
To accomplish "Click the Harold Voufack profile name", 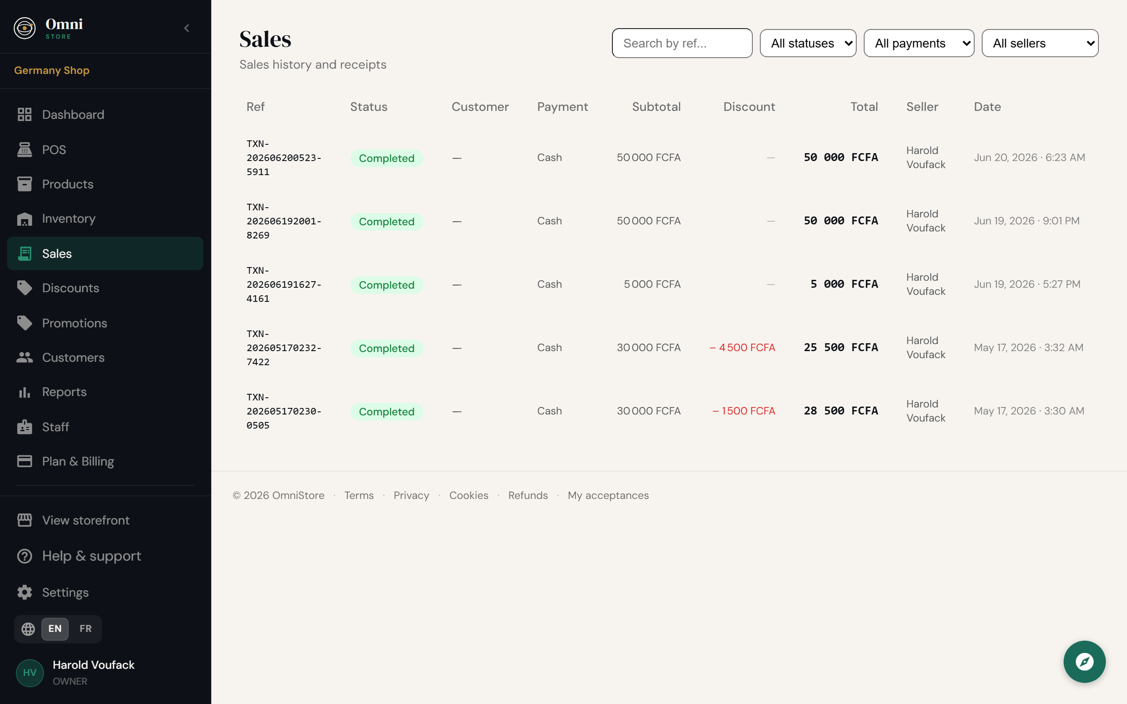I will click(x=94, y=665).
